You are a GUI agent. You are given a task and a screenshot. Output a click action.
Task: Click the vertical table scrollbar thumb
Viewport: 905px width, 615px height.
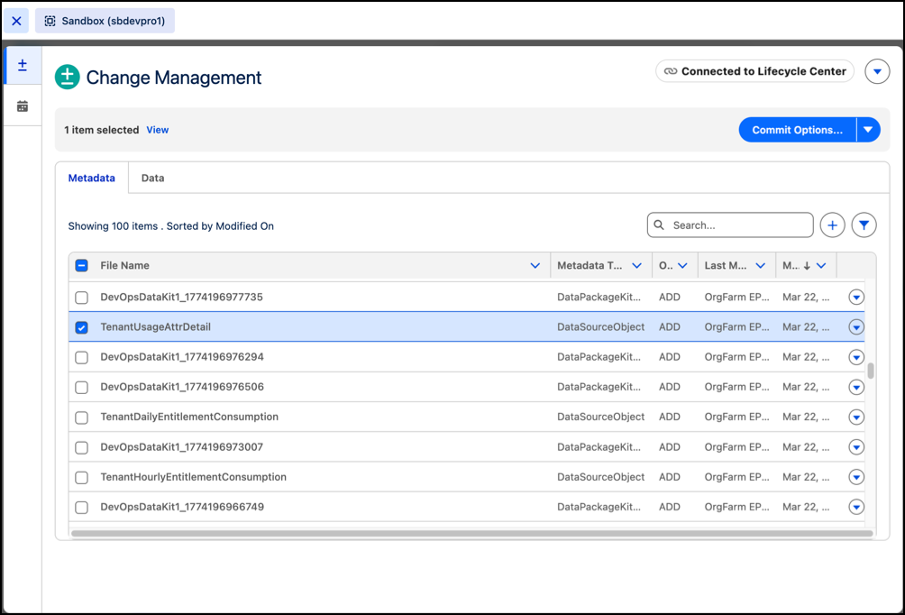tap(871, 371)
